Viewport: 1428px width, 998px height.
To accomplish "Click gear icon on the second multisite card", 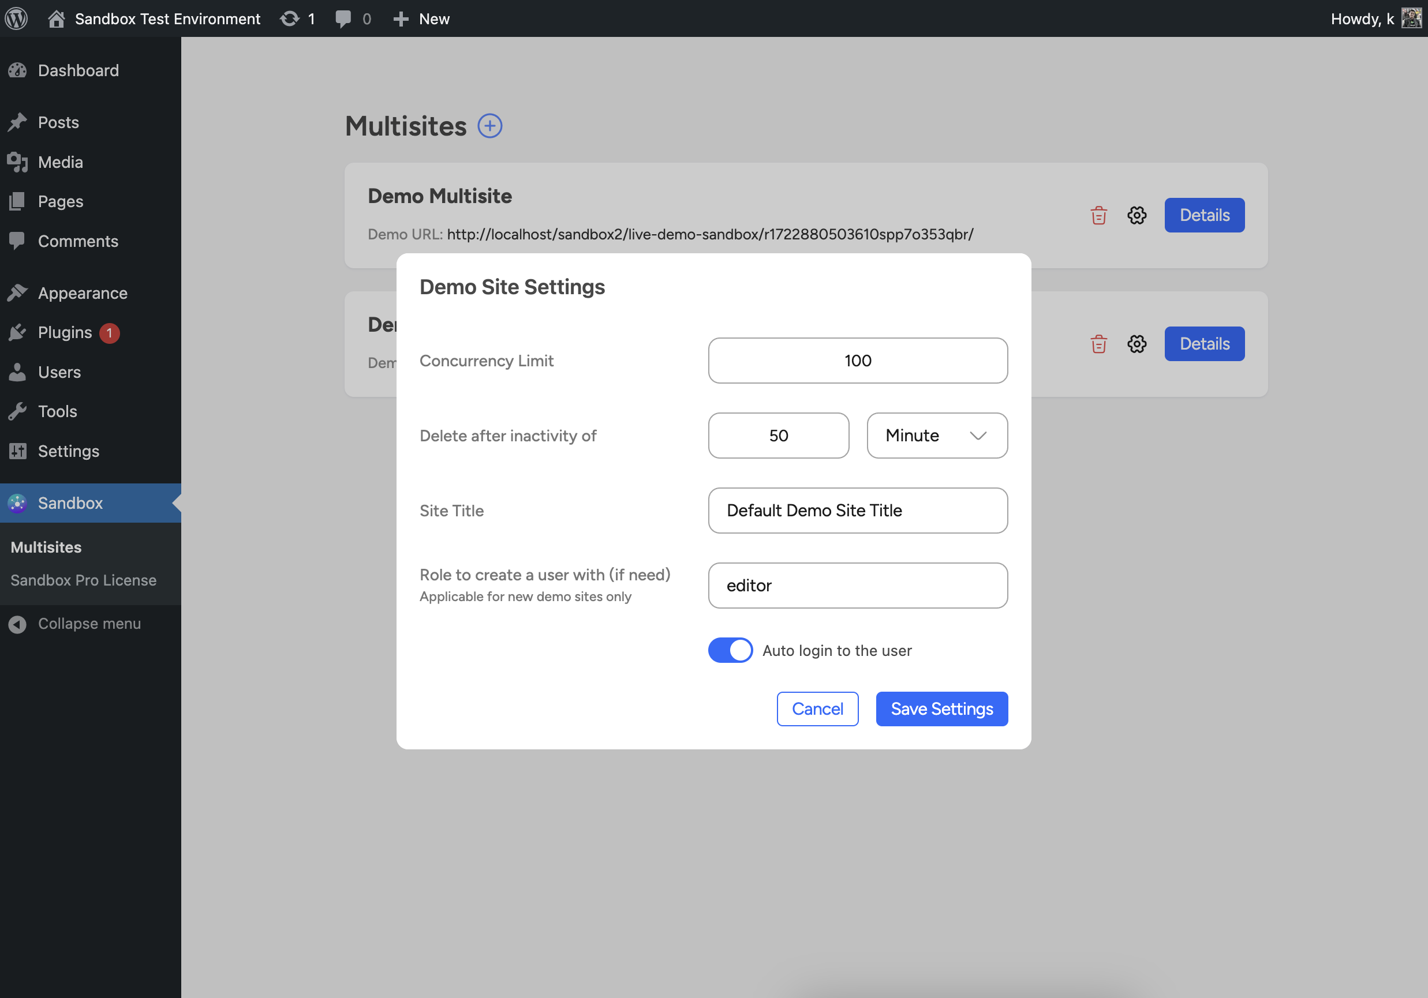I will pos(1137,344).
